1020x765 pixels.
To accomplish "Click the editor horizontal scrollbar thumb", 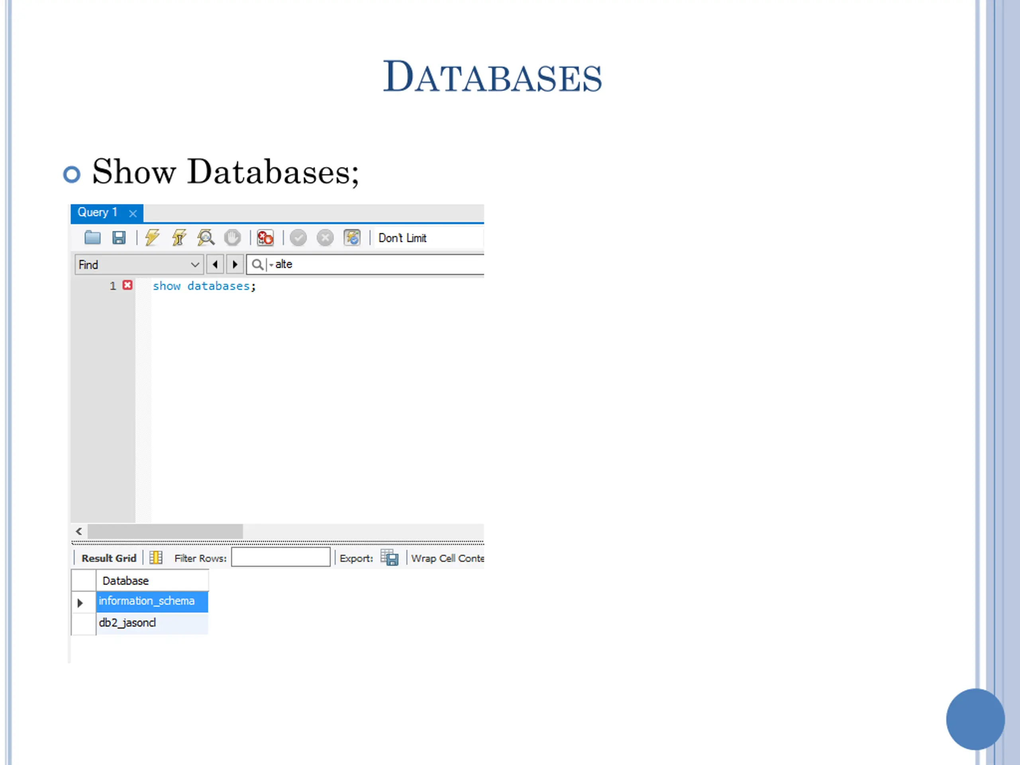I will [165, 531].
